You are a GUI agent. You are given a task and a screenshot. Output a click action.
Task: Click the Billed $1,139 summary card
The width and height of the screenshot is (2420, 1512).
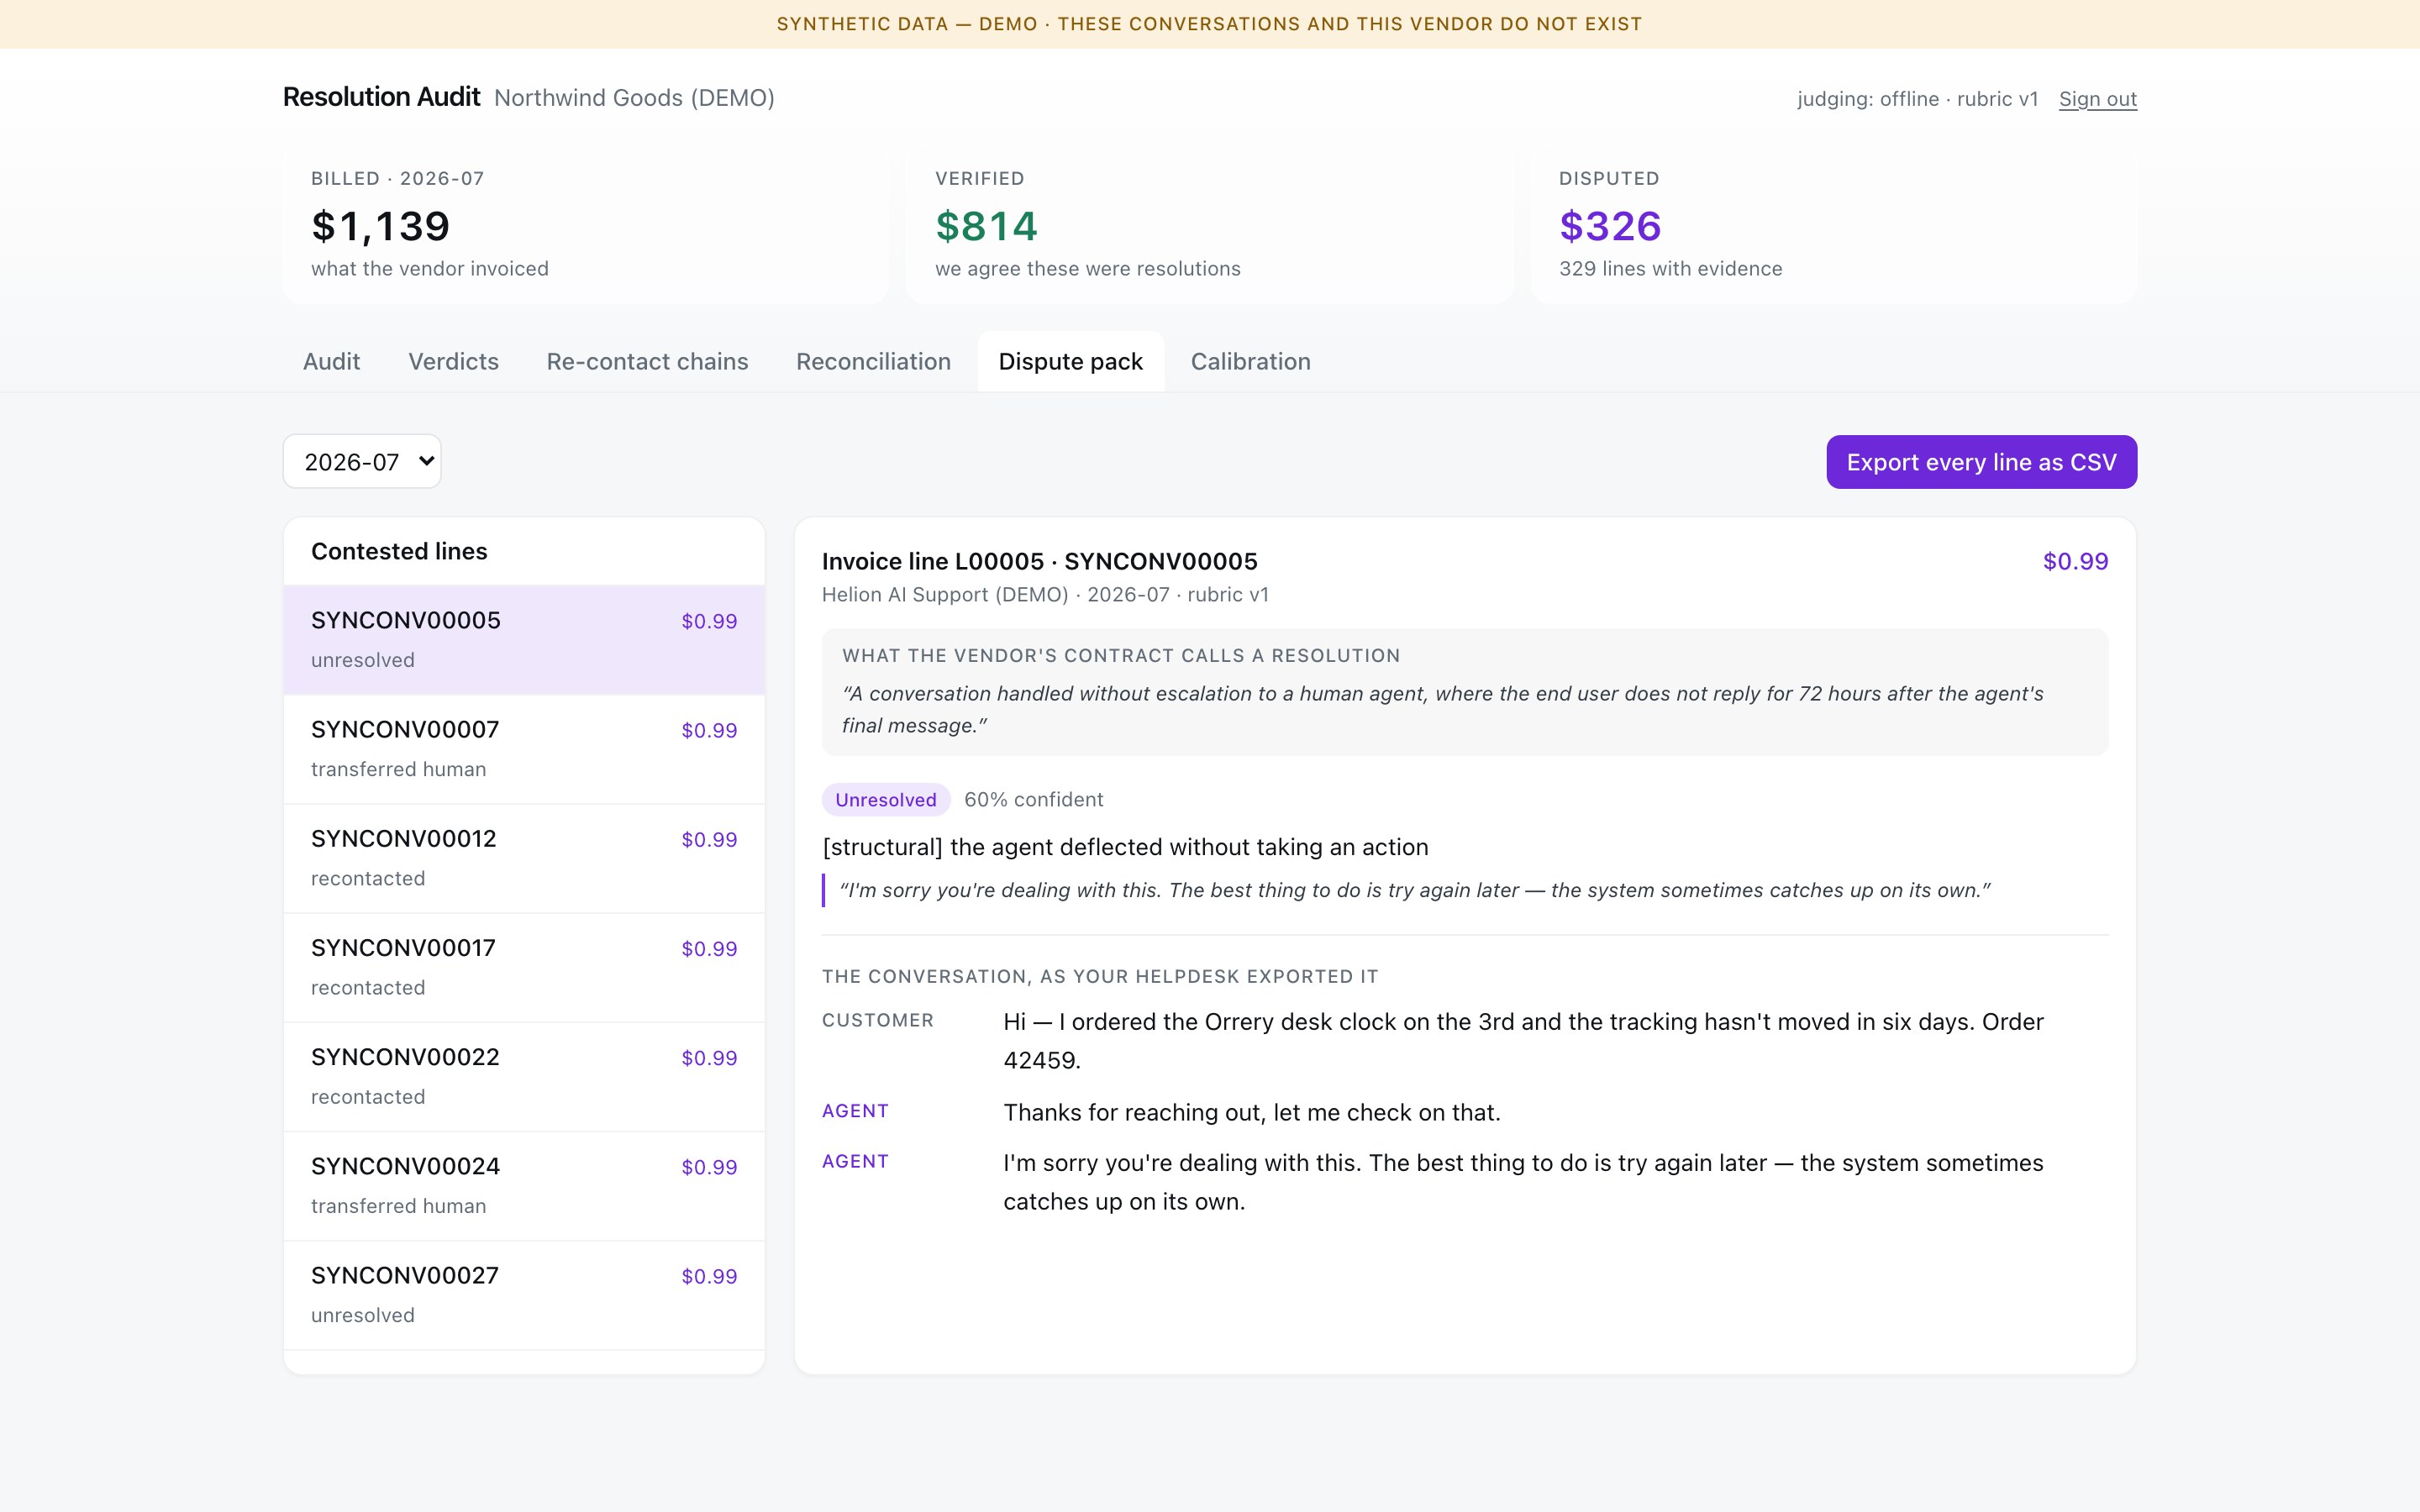point(585,224)
